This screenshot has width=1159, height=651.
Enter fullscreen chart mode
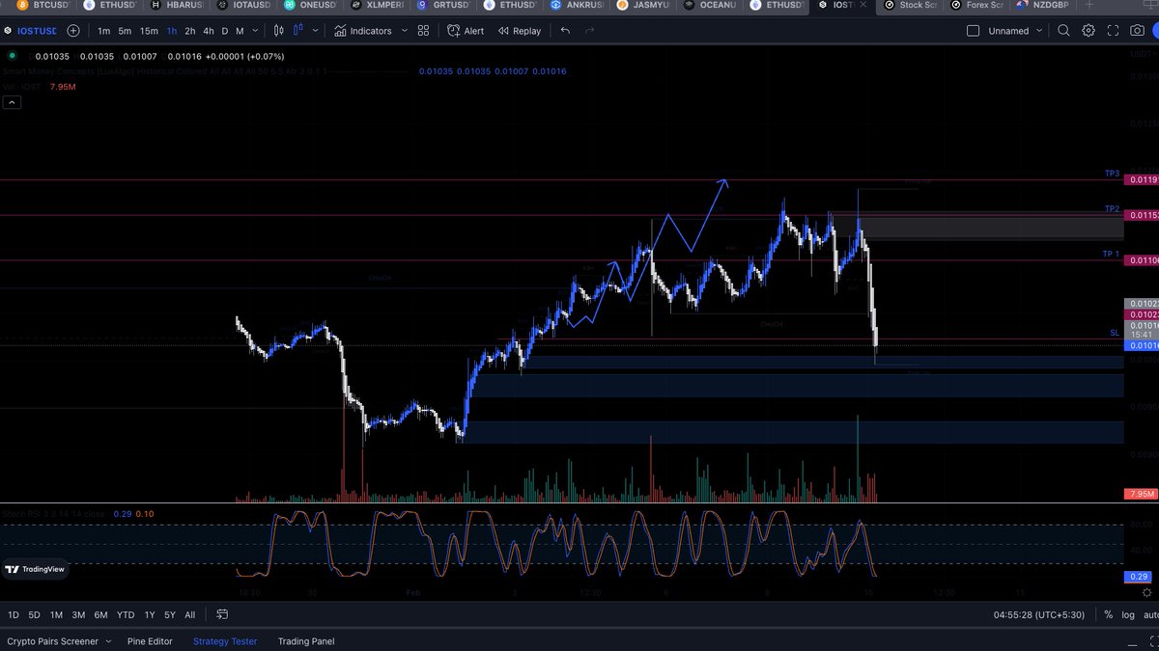pyautogui.click(x=1113, y=30)
